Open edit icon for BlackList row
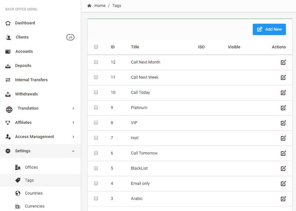 coord(283,168)
